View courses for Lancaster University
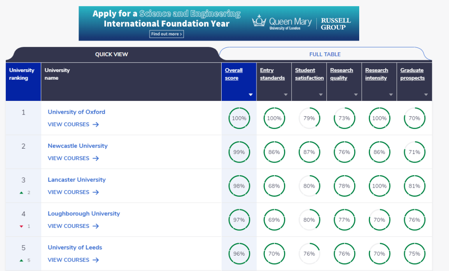Screen dimensions: 449x271 (73, 192)
